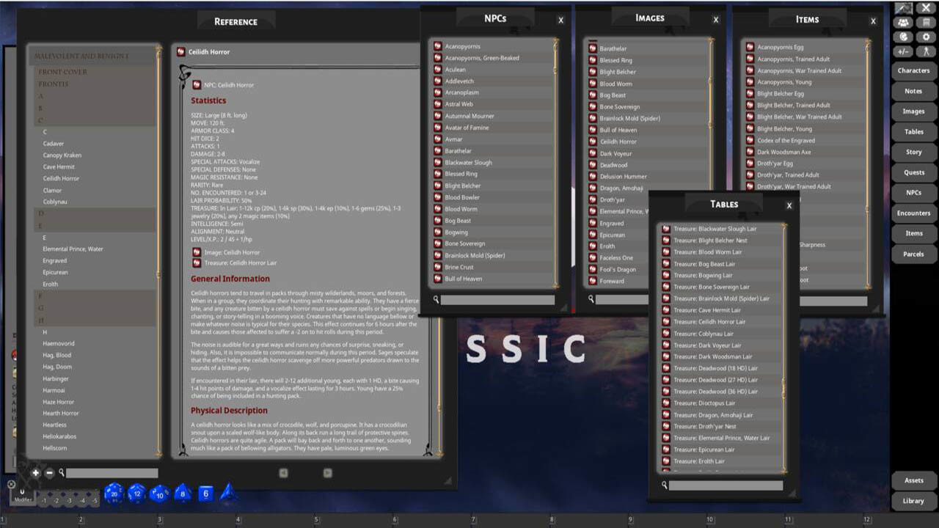Click the minus zoom control at bottom left

[50, 473]
